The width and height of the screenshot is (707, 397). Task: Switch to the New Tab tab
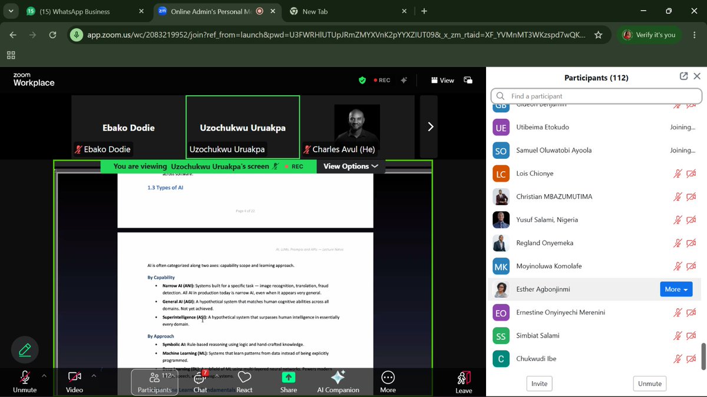(348, 11)
